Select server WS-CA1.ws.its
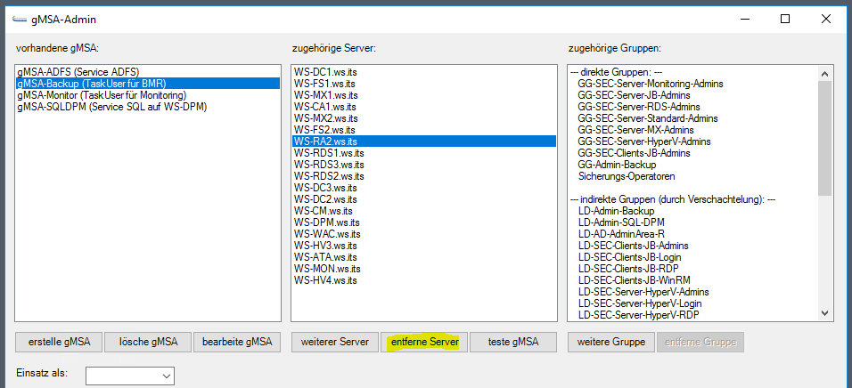The image size is (852, 388). pos(424,107)
